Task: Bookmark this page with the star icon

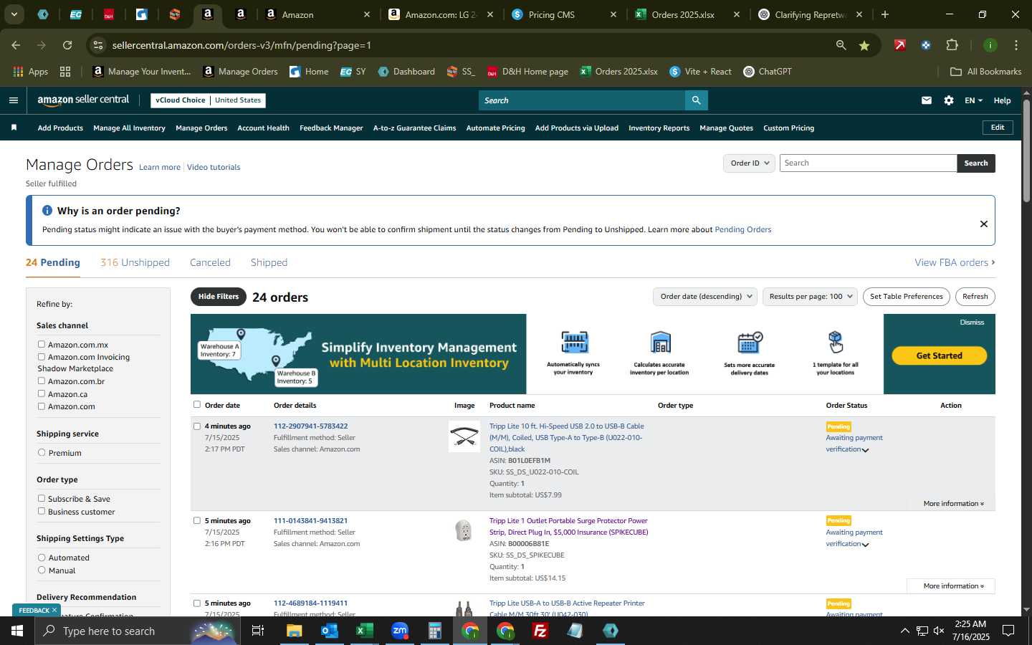Action: [864, 45]
